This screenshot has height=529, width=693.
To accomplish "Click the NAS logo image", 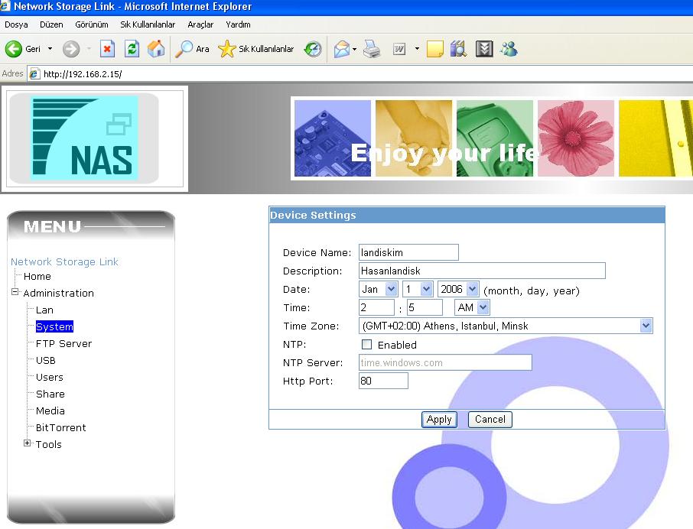I will [84, 138].
